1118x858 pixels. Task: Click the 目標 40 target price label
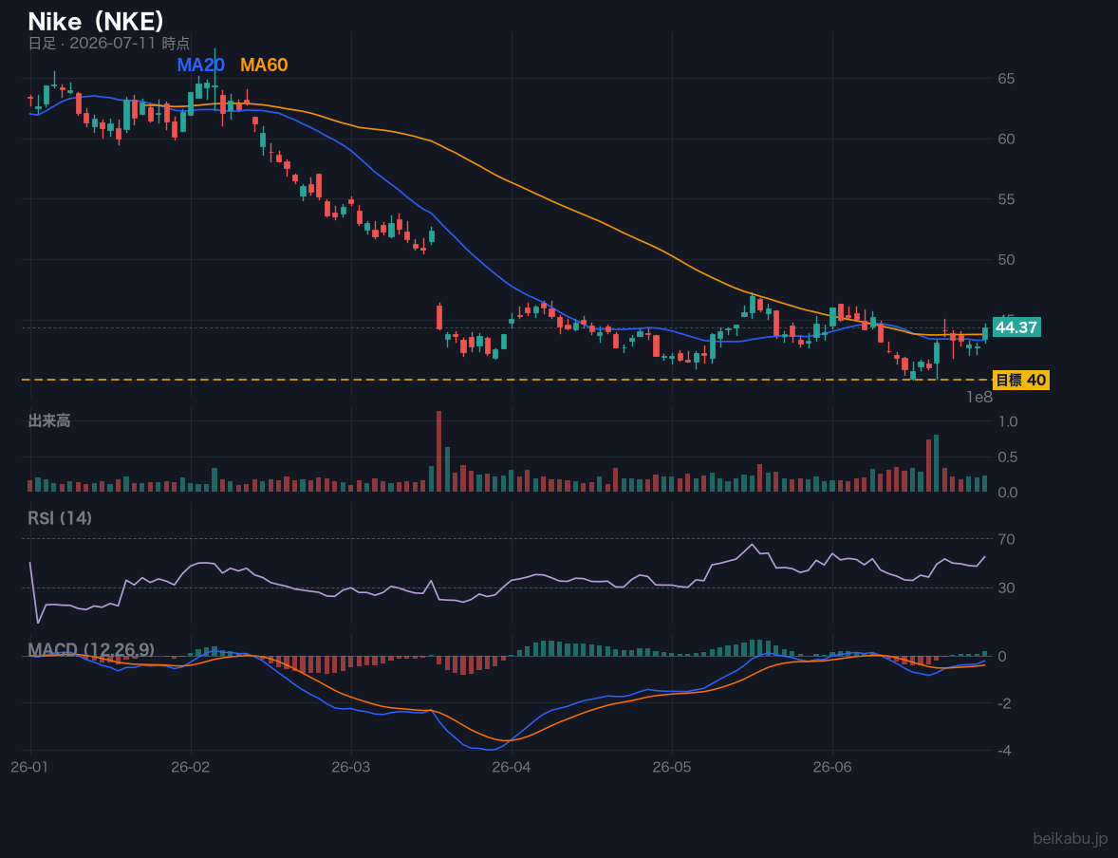click(1020, 381)
